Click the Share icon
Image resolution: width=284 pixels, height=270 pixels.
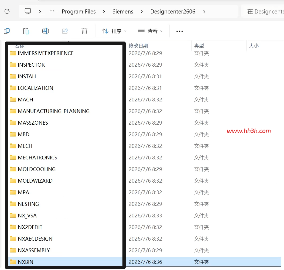pyautogui.click(x=65, y=31)
